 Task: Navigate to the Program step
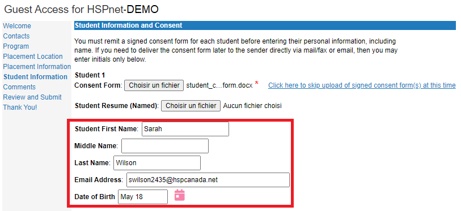point(16,46)
